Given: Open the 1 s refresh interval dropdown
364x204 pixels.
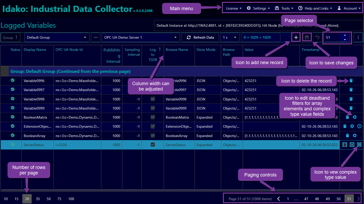Looking at the screenshot, I should (x=235, y=37).
